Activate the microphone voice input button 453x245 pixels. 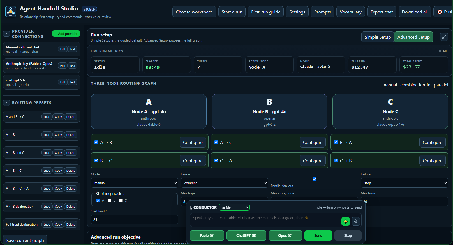(355, 221)
